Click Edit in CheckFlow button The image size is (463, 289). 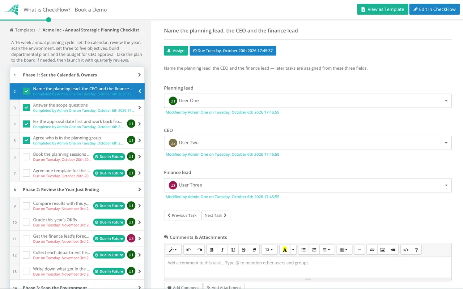(434, 9)
